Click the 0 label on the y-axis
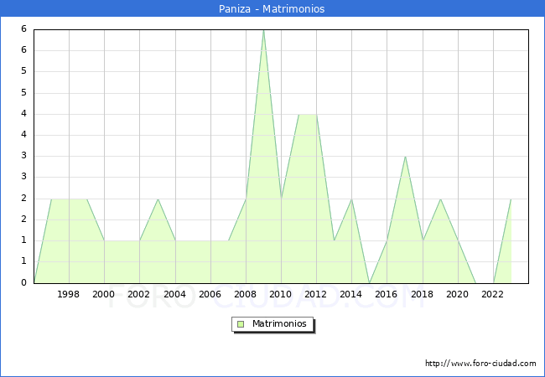 coord(24,282)
